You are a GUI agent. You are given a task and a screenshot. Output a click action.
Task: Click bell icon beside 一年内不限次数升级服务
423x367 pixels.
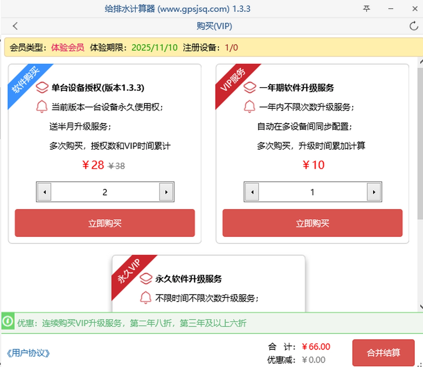click(x=250, y=106)
